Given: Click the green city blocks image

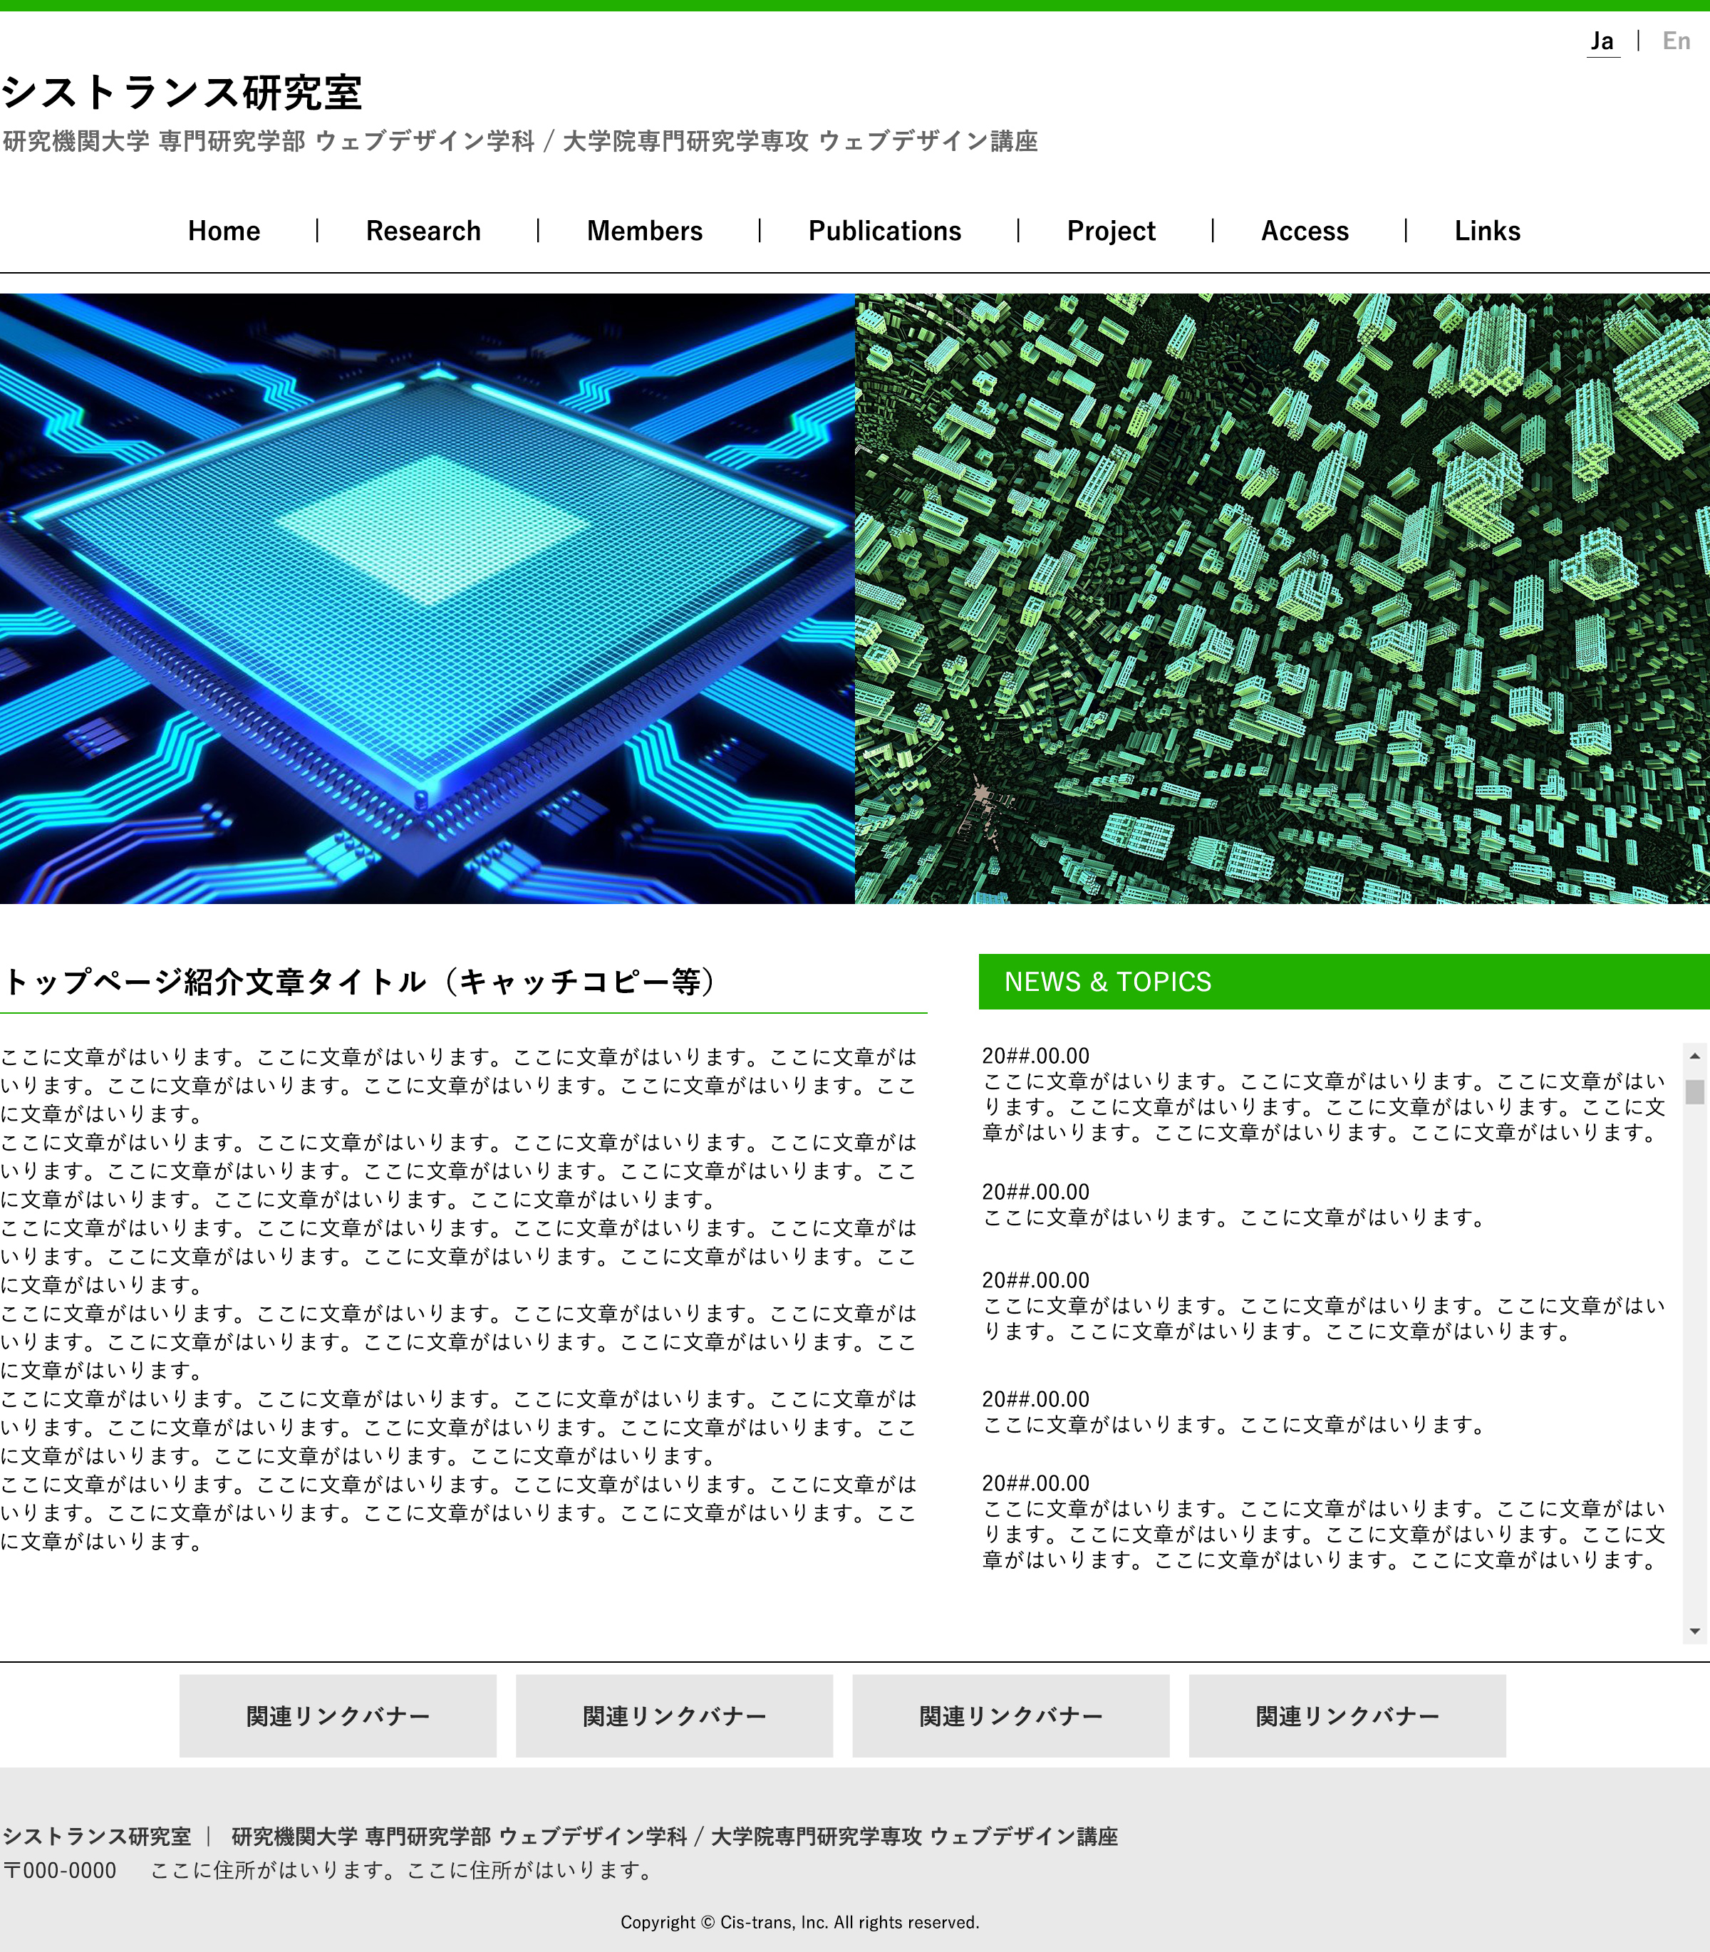Looking at the screenshot, I should [1282, 598].
